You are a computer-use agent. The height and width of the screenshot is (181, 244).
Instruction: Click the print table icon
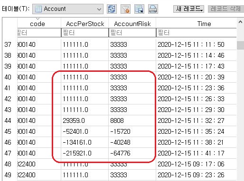[x=153, y=9]
